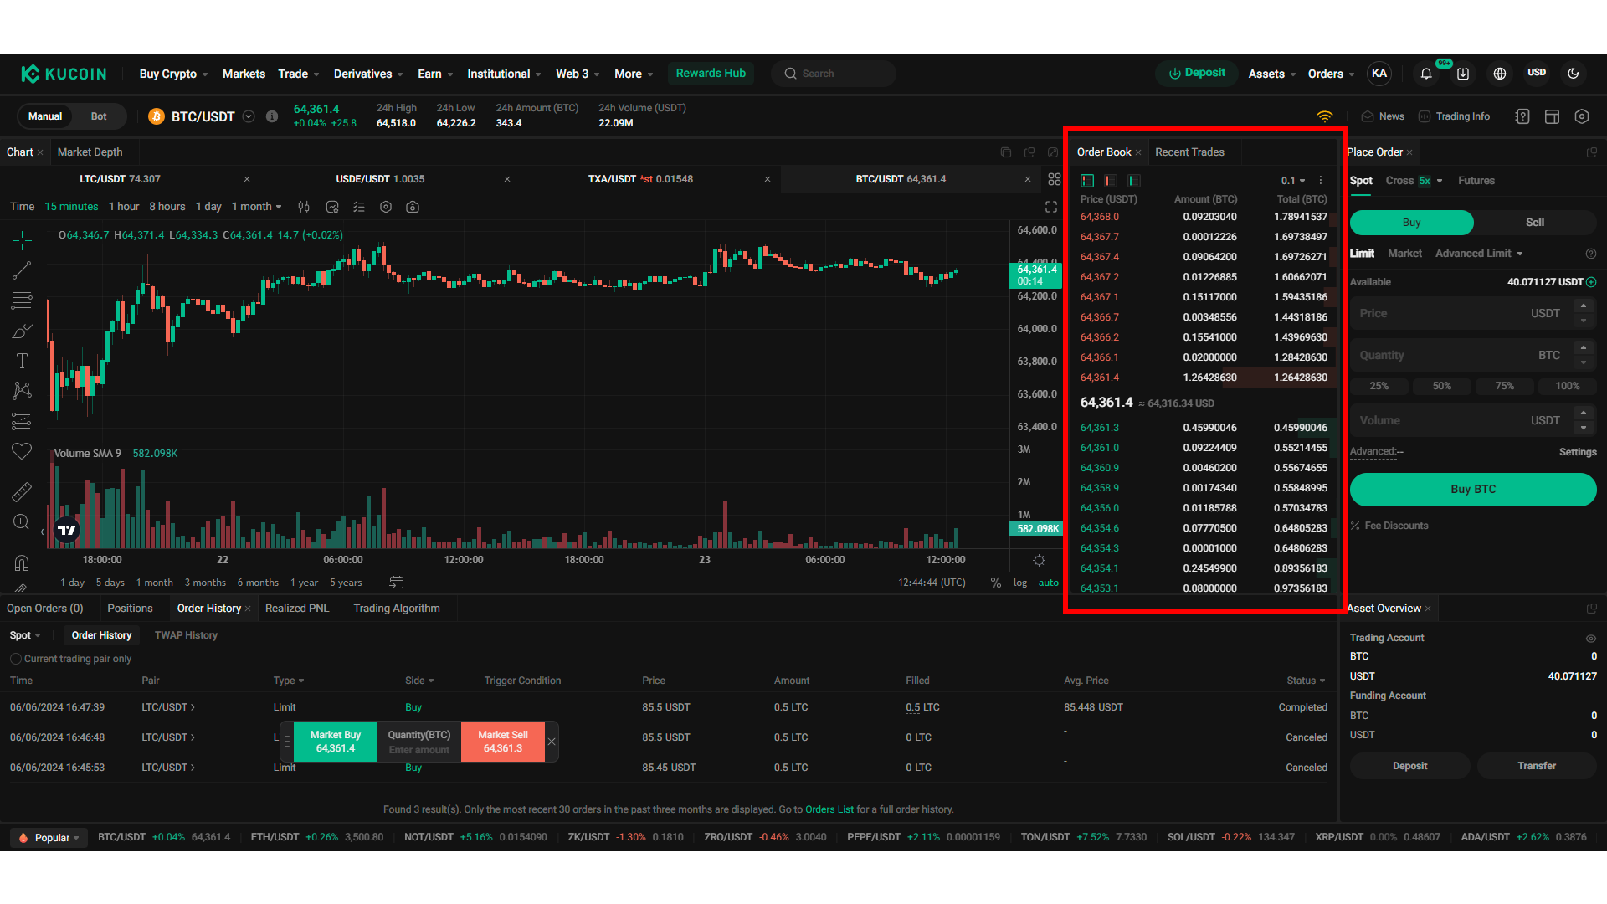The width and height of the screenshot is (1607, 904).
Task: Click the app download icon in header
Action: pos(1463,74)
